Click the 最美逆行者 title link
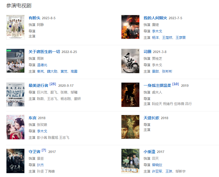This screenshot has width=219, height=177. [x=38, y=85]
